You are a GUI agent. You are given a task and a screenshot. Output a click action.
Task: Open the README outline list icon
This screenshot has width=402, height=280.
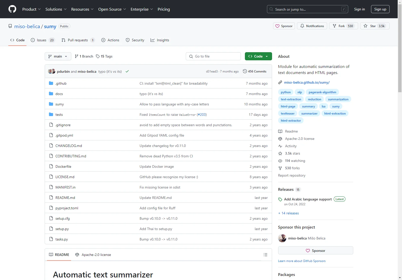tap(265, 255)
